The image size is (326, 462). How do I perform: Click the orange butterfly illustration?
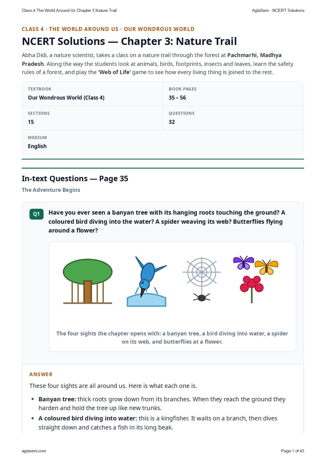click(x=267, y=267)
